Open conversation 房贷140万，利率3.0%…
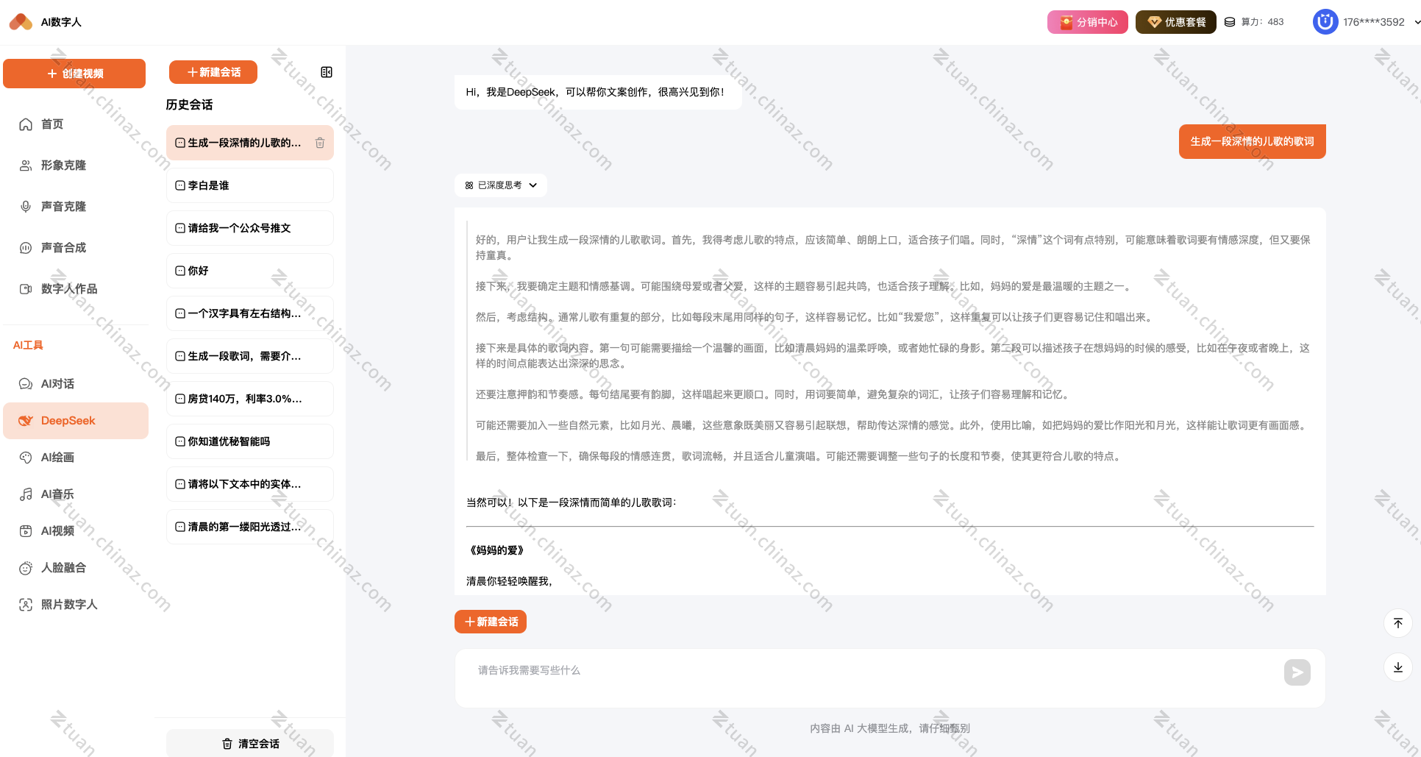This screenshot has width=1421, height=757. tap(250, 399)
